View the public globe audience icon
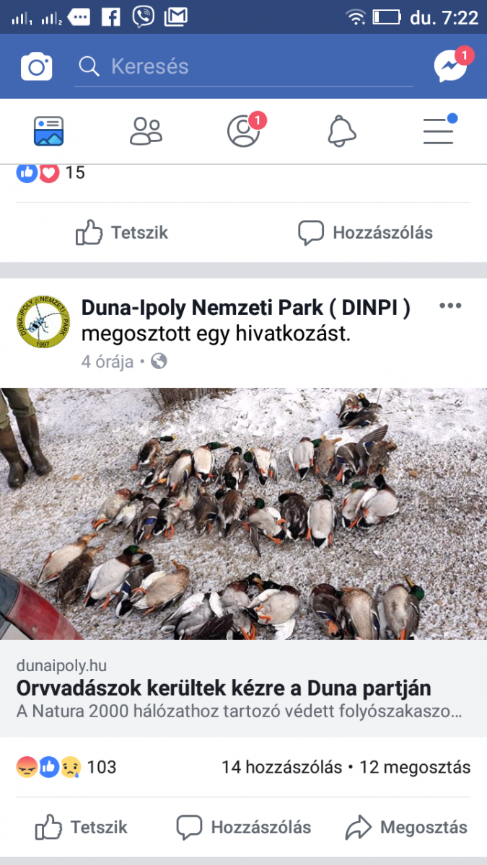The height and width of the screenshot is (865, 487). point(159,361)
